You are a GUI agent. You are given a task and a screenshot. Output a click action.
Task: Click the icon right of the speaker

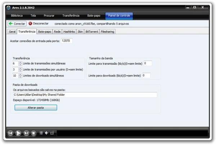(x=52, y=133)
